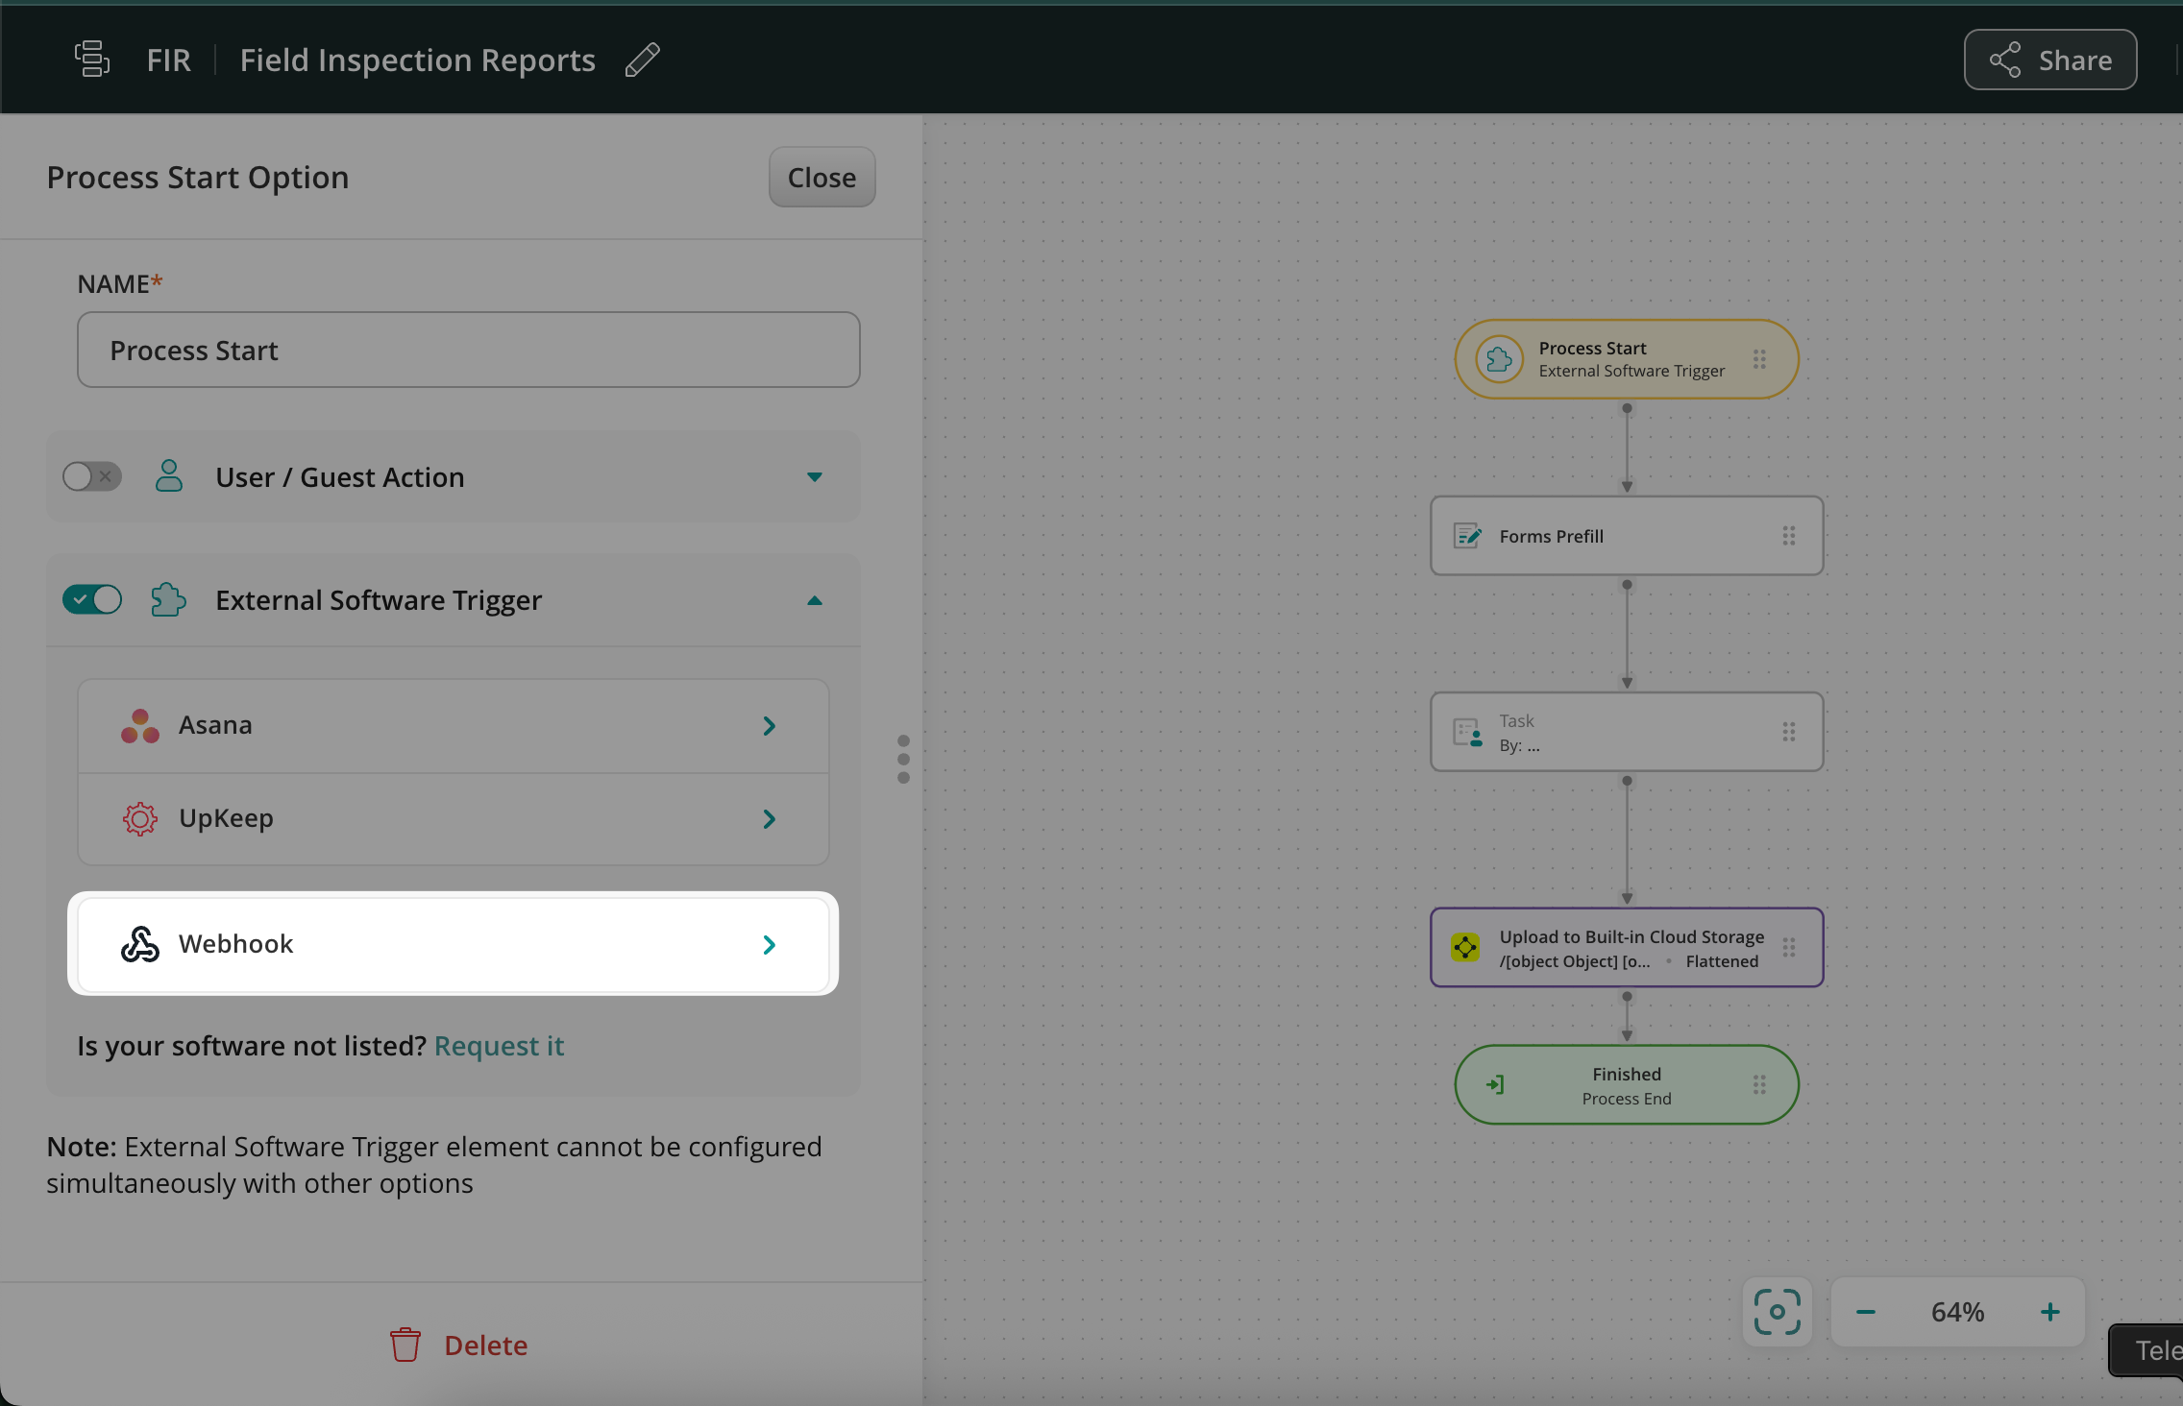
Task: Click the Finished process end icon
Action: tap(1495, 1085)
